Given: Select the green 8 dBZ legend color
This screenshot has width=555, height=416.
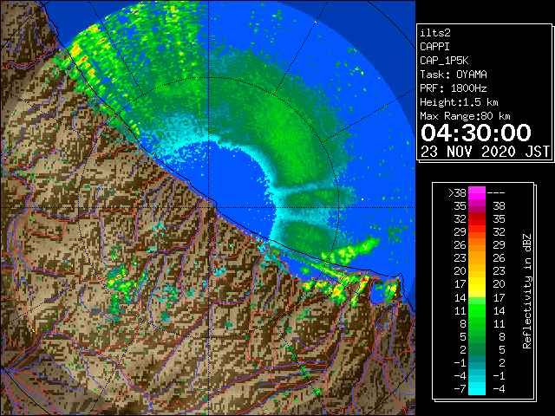Looking at the screenshot, I should tap(477, 323).
